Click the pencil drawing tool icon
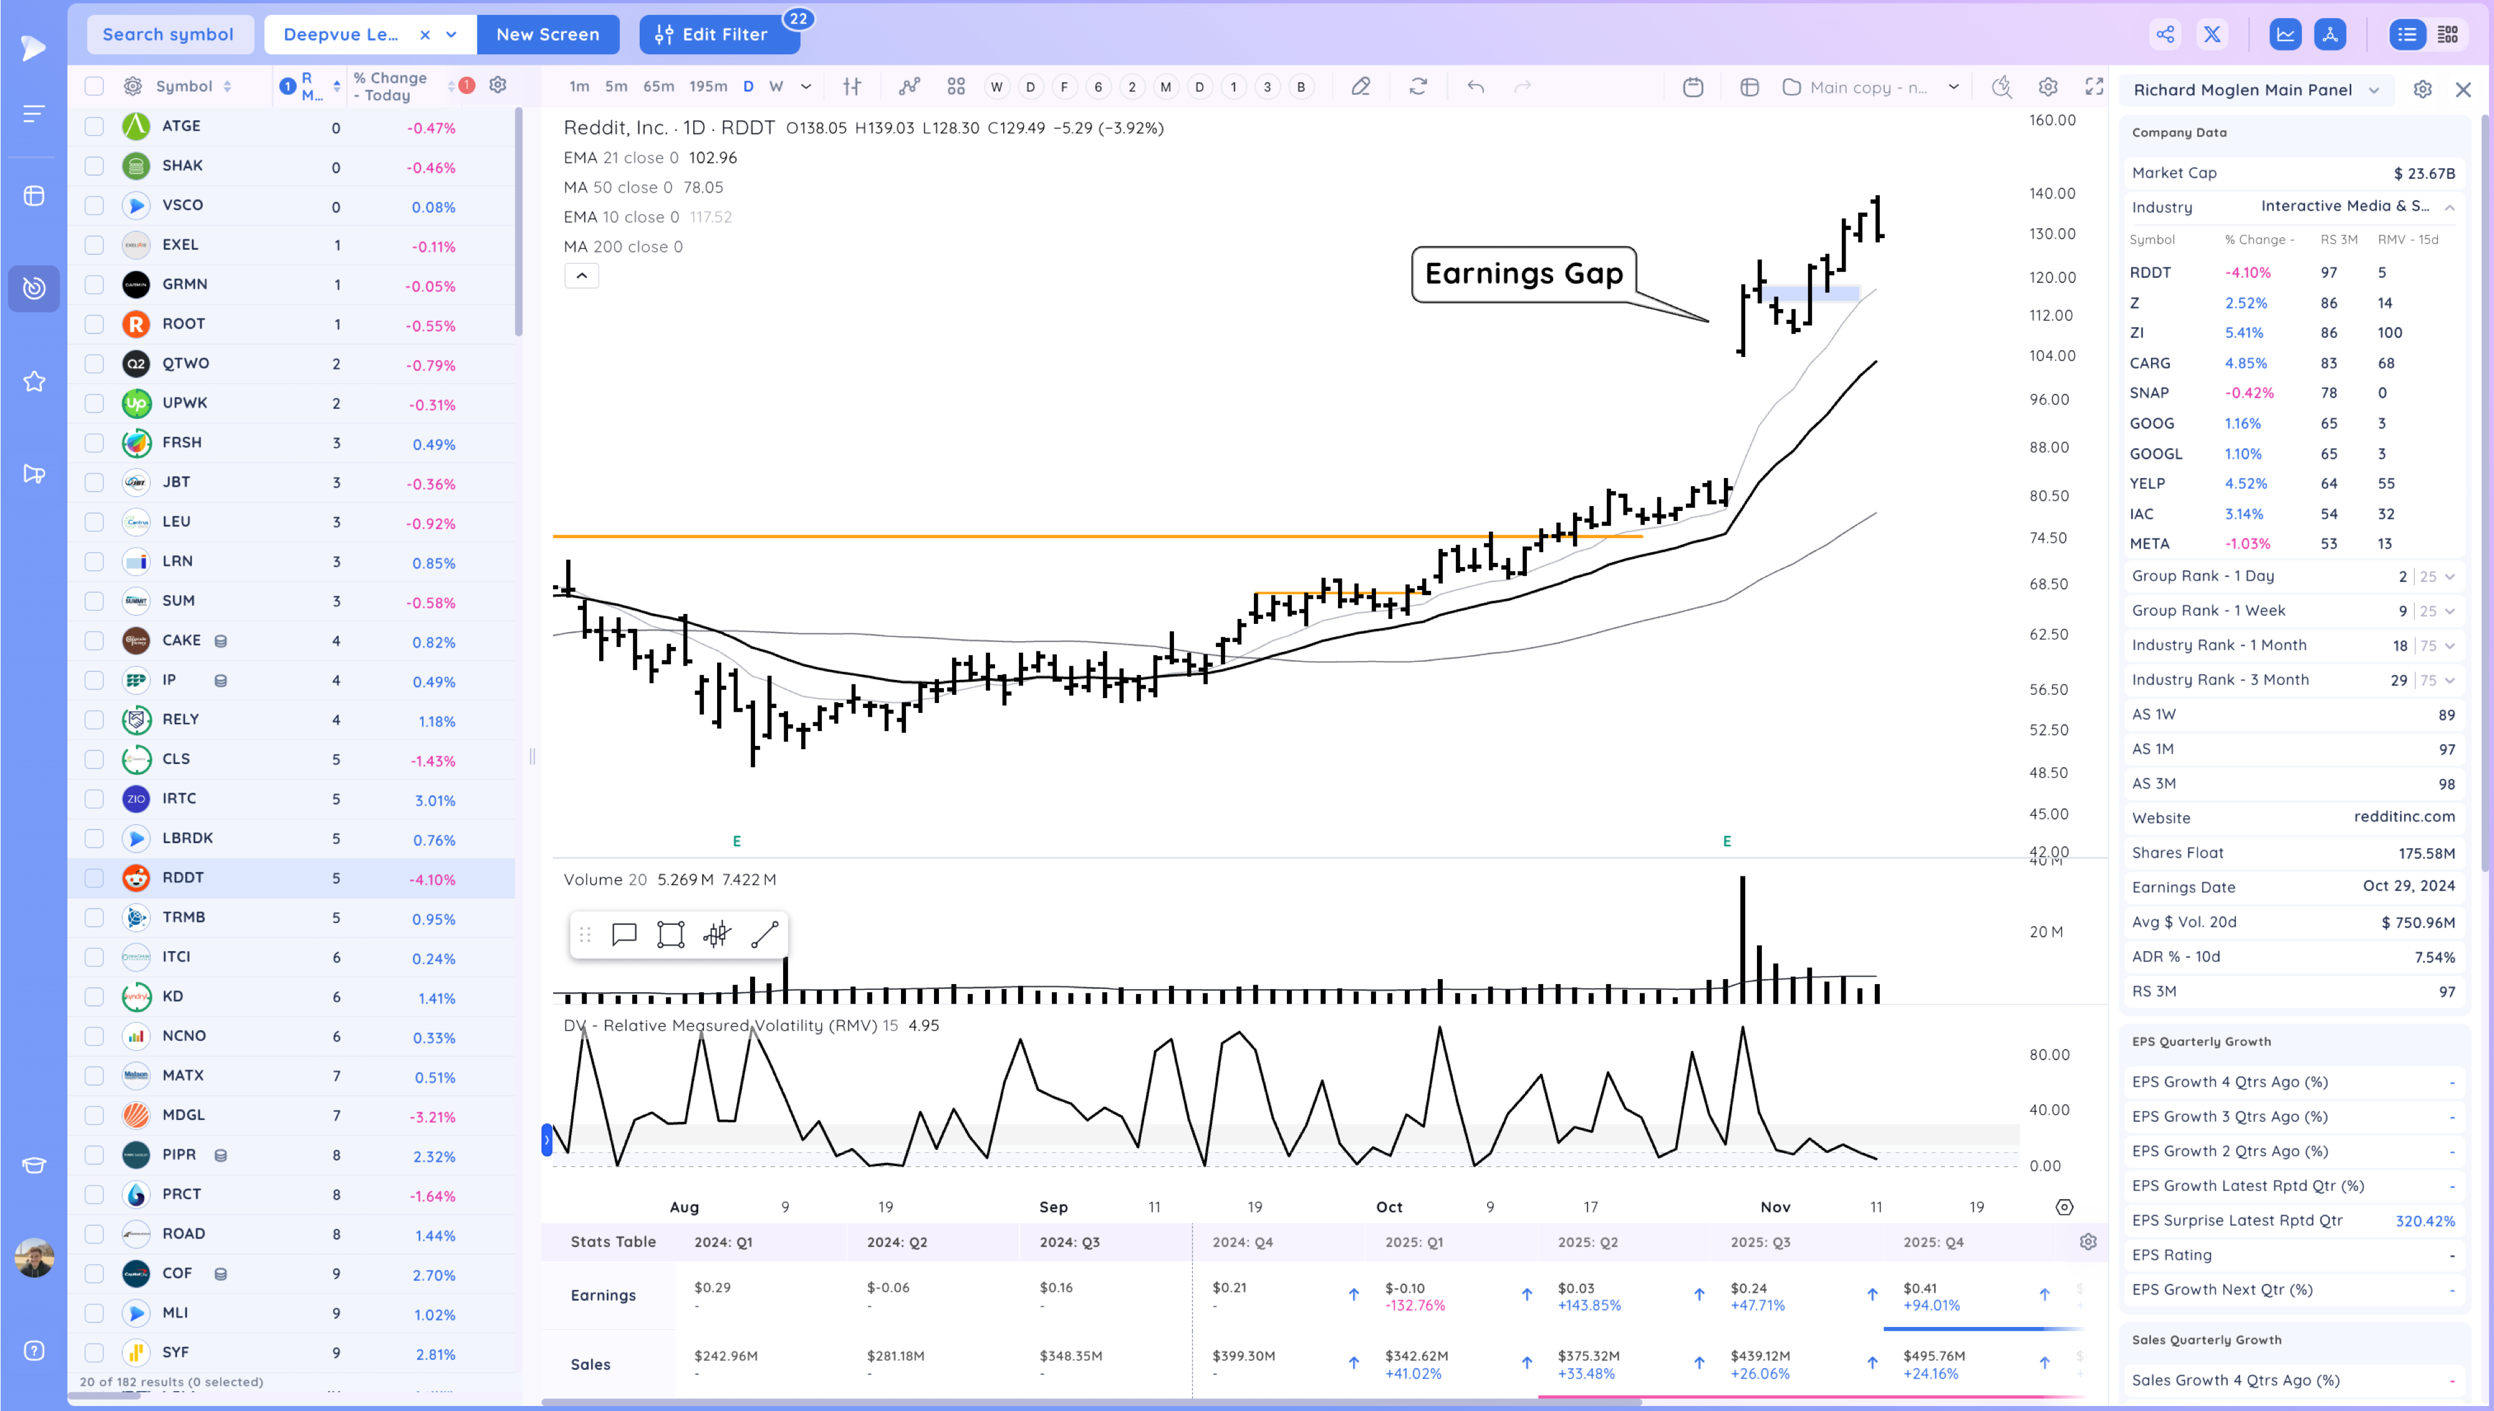Image resolution: width=2494 pixels, height=1411 pixels. 1361,87
